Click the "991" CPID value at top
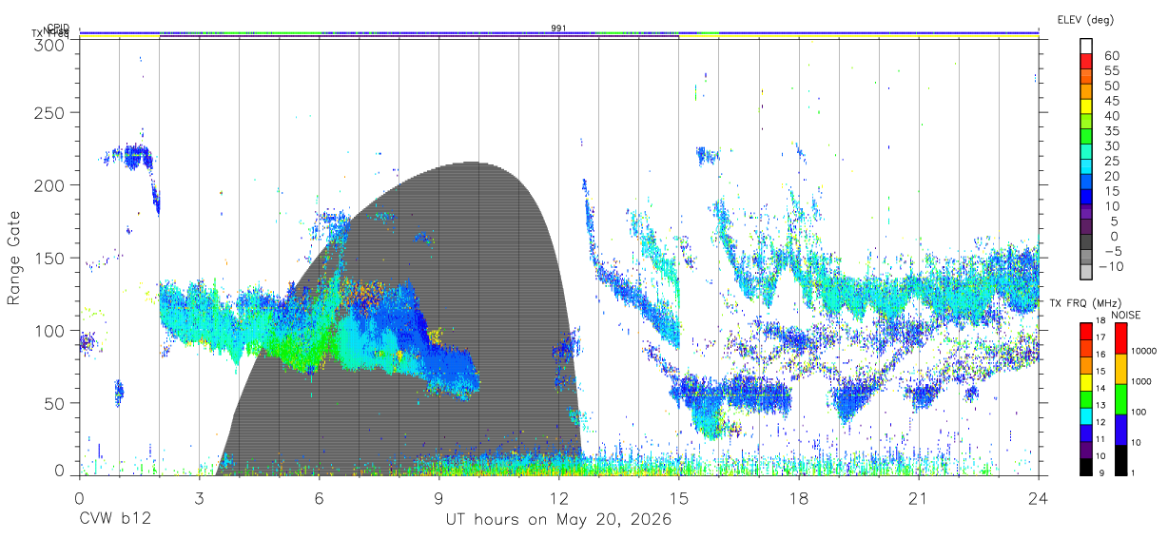This screenshot has height=539, width=1168. click(x=559, y=29)
